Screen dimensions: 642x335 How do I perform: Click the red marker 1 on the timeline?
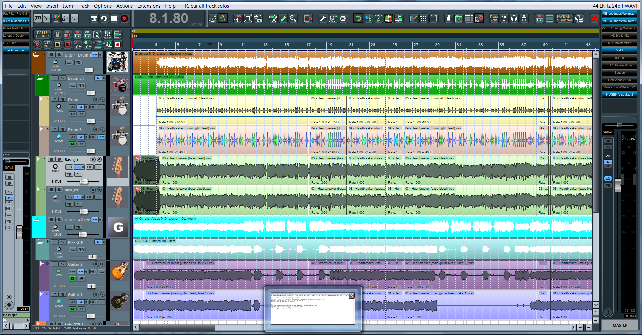coord(134,36)
